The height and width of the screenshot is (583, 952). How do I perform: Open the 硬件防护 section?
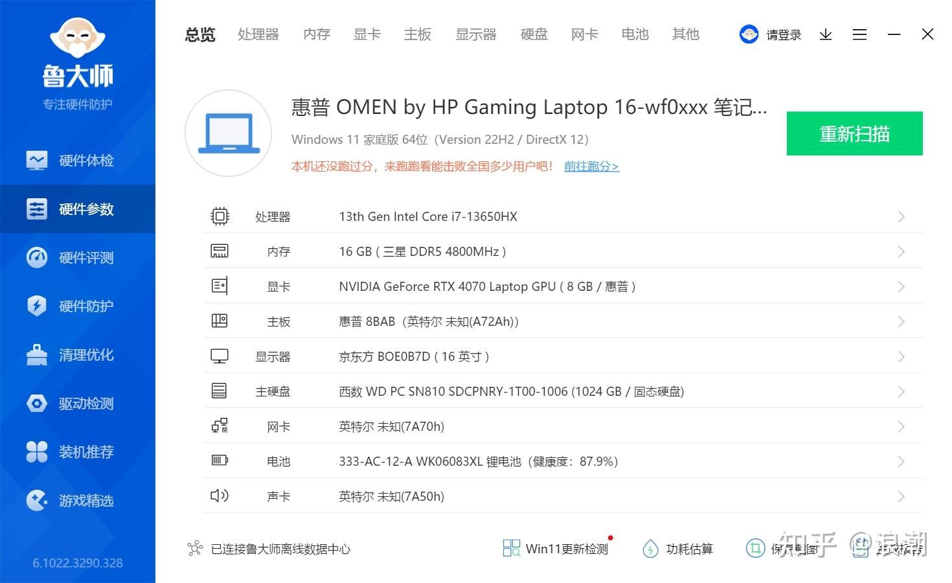coord(78,306)
